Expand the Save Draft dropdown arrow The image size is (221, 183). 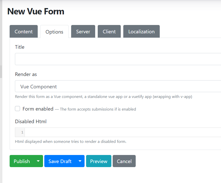80,161
